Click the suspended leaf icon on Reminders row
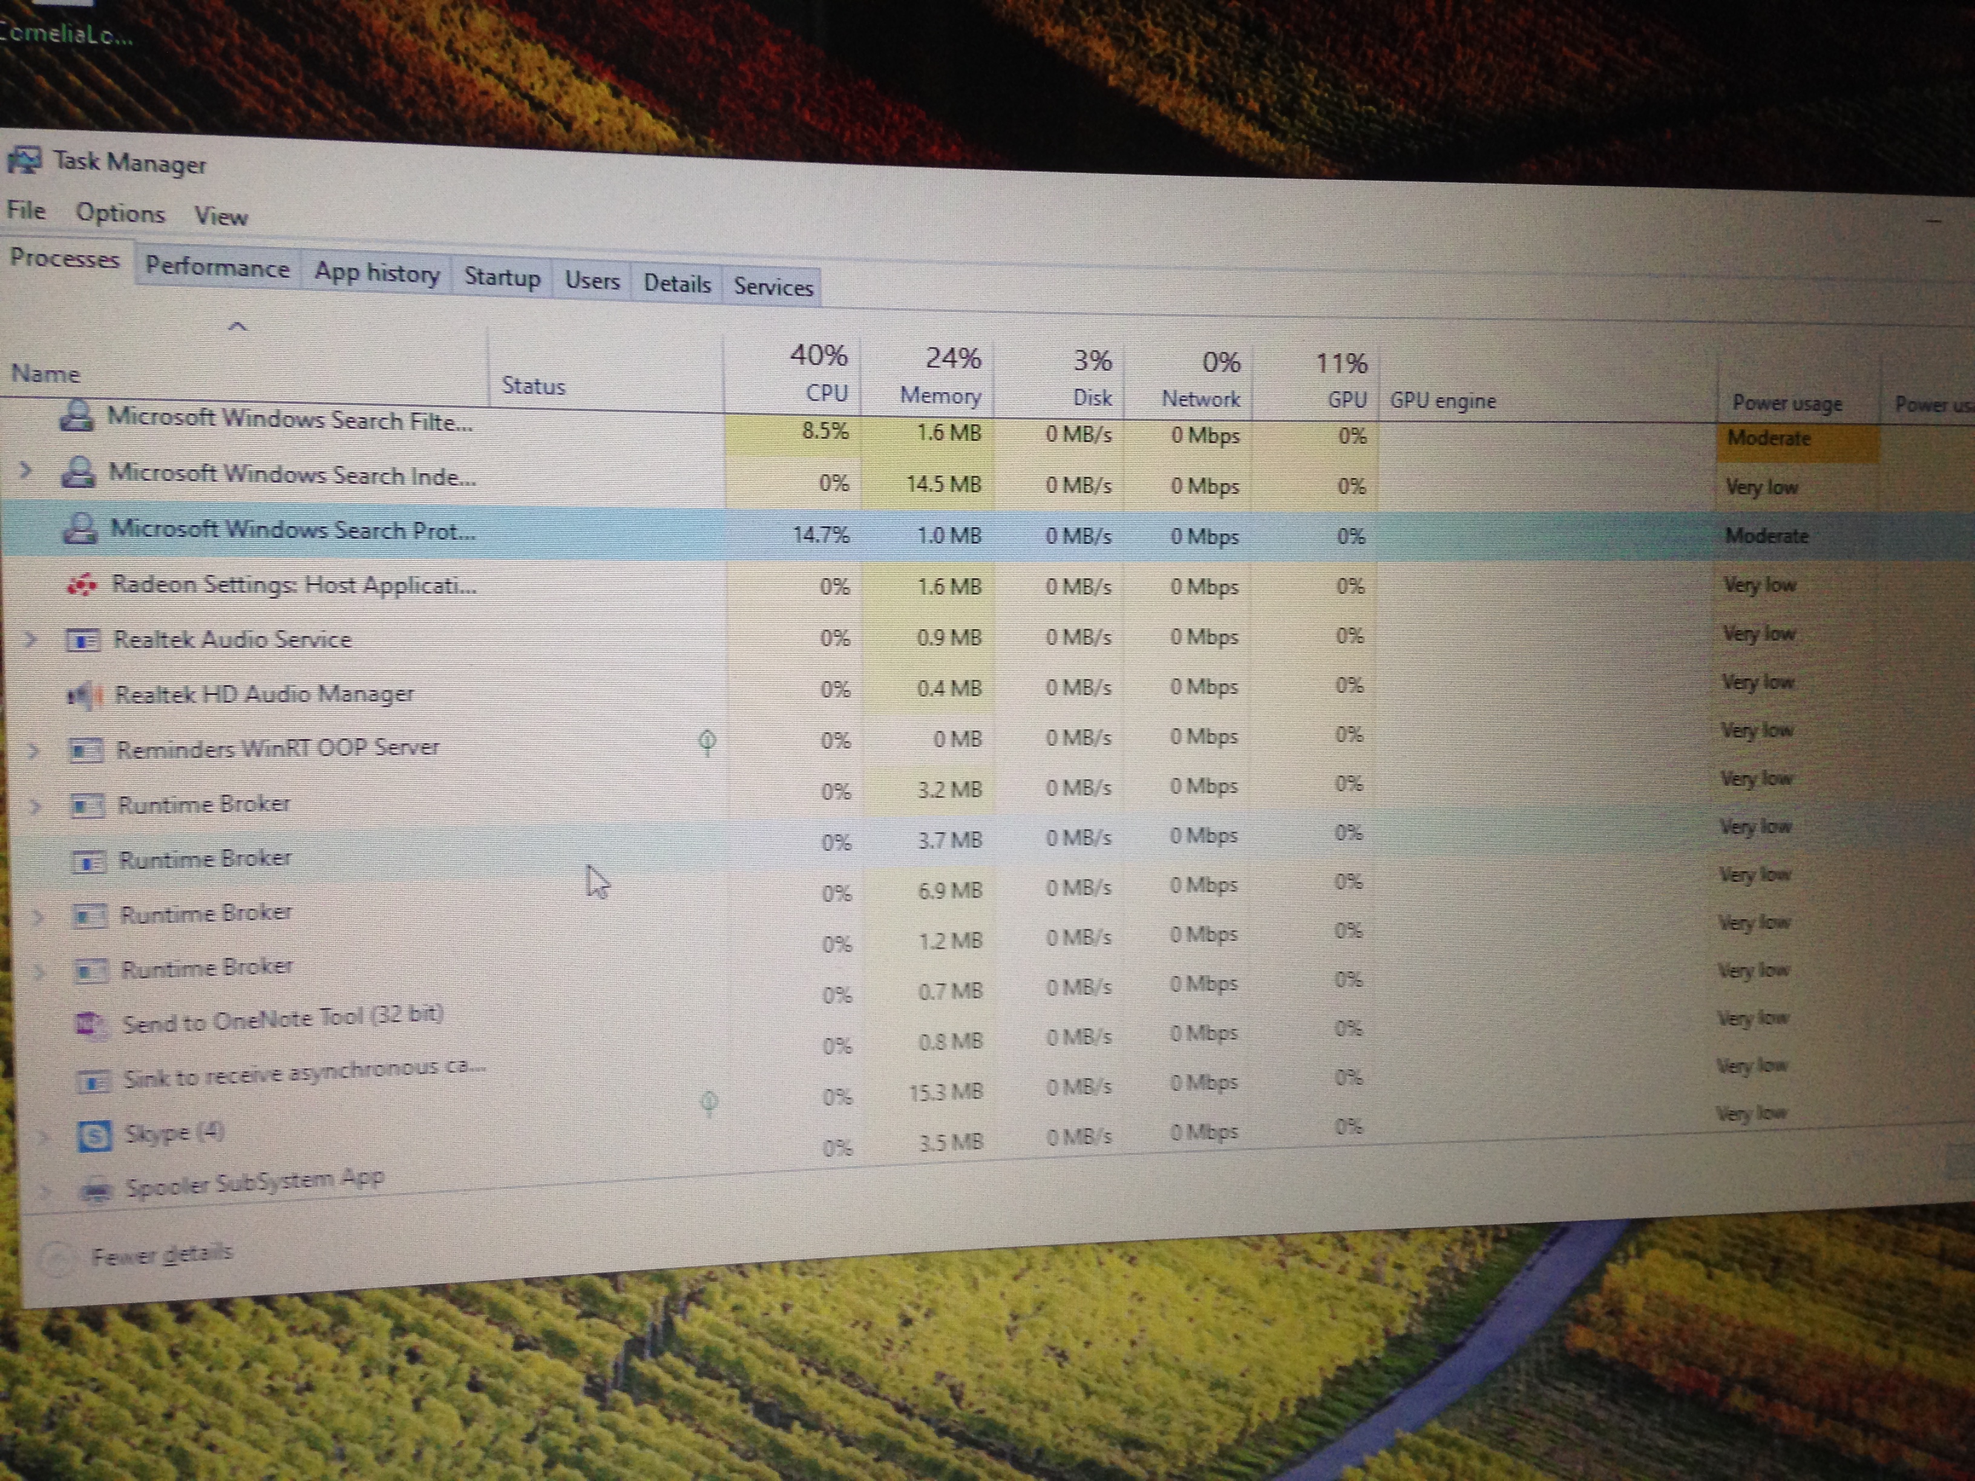This screenshot has width=1975, height=1481. coord(707,742)
